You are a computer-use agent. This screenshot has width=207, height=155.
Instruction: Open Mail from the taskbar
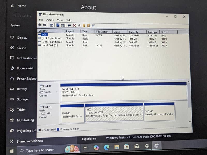click(137, 146)
